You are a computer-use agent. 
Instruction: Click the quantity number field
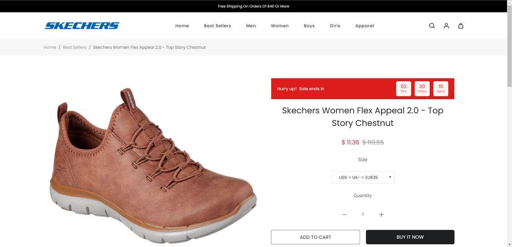tap(363, 214)
